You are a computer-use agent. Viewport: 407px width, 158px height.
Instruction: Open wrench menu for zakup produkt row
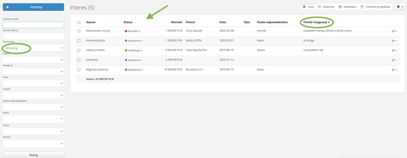point(394,50)
